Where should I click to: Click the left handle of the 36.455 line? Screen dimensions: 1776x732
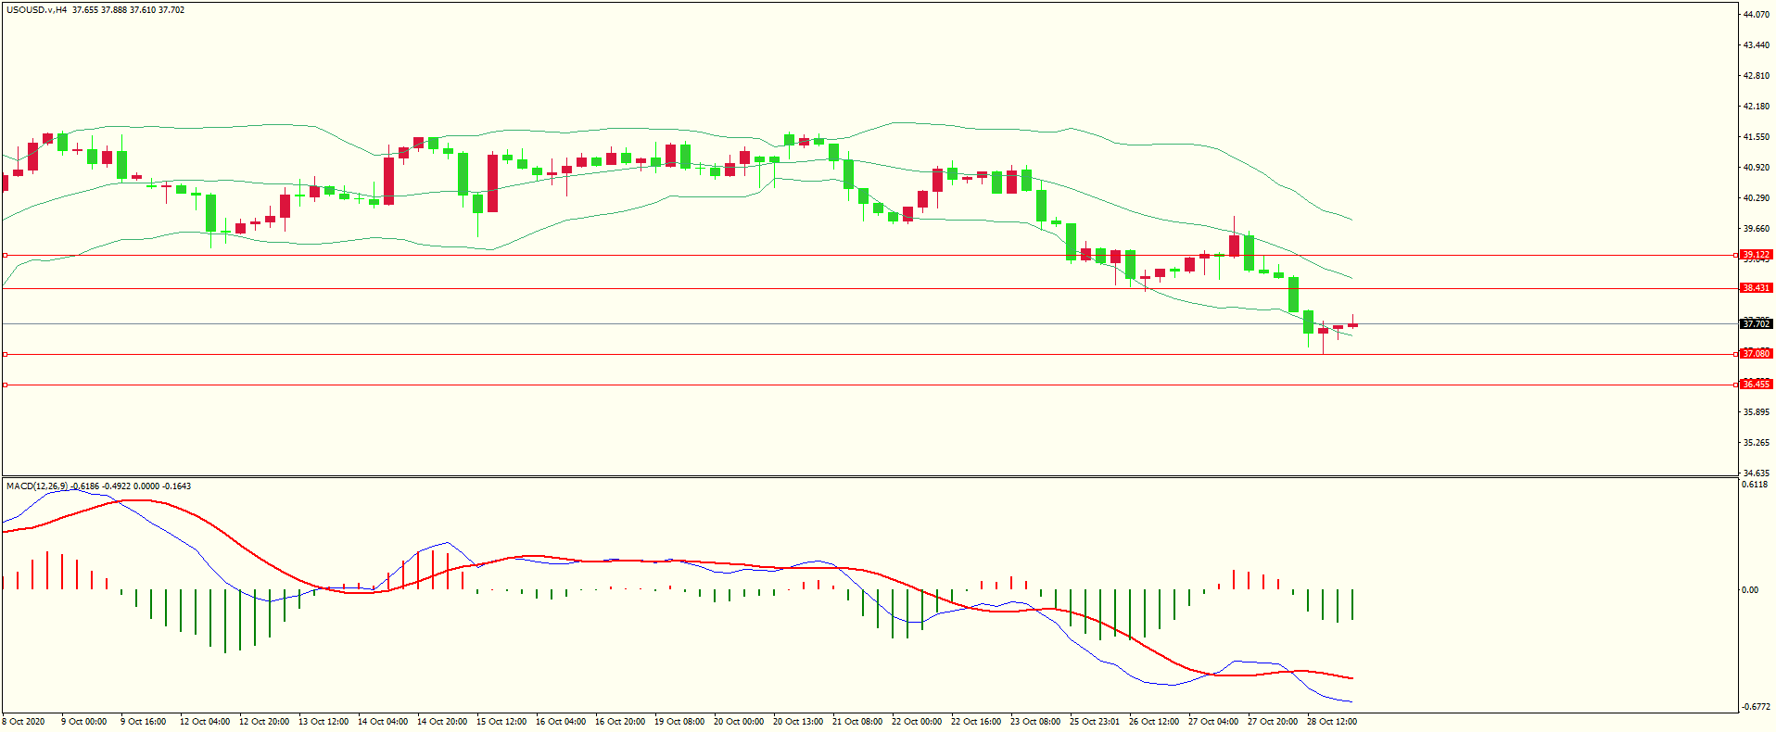coord(5,385)
